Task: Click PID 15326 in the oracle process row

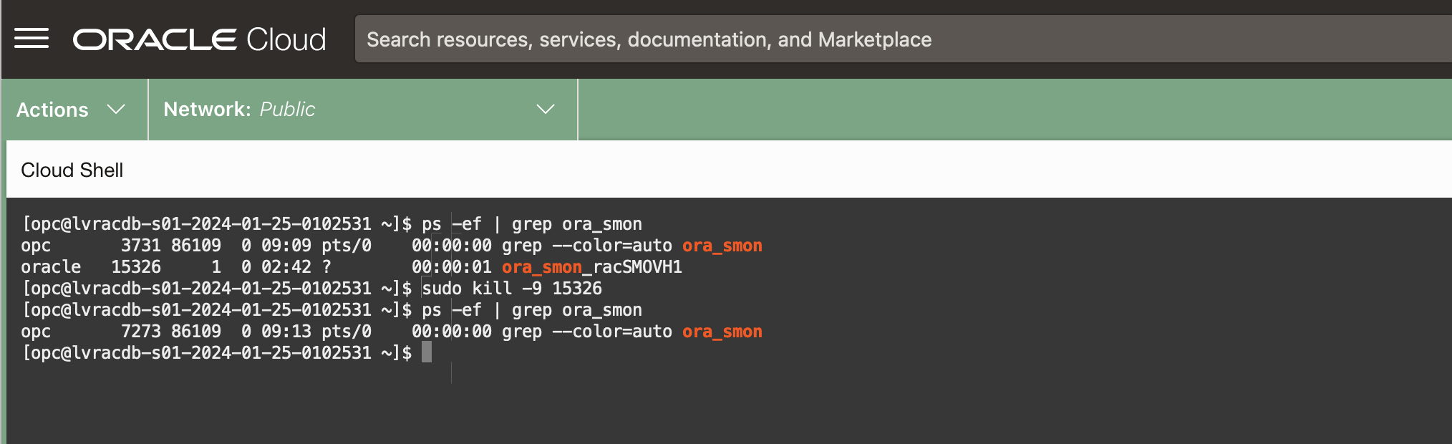Action: 136,267
